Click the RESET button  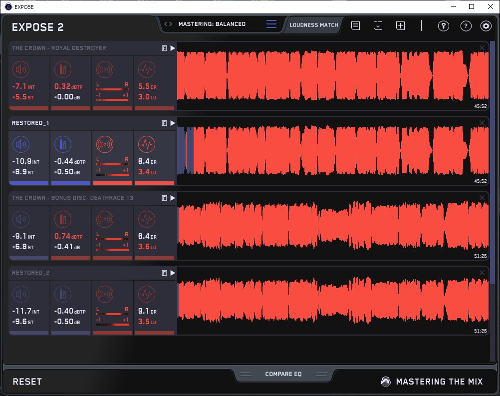[x=27, y=382]
